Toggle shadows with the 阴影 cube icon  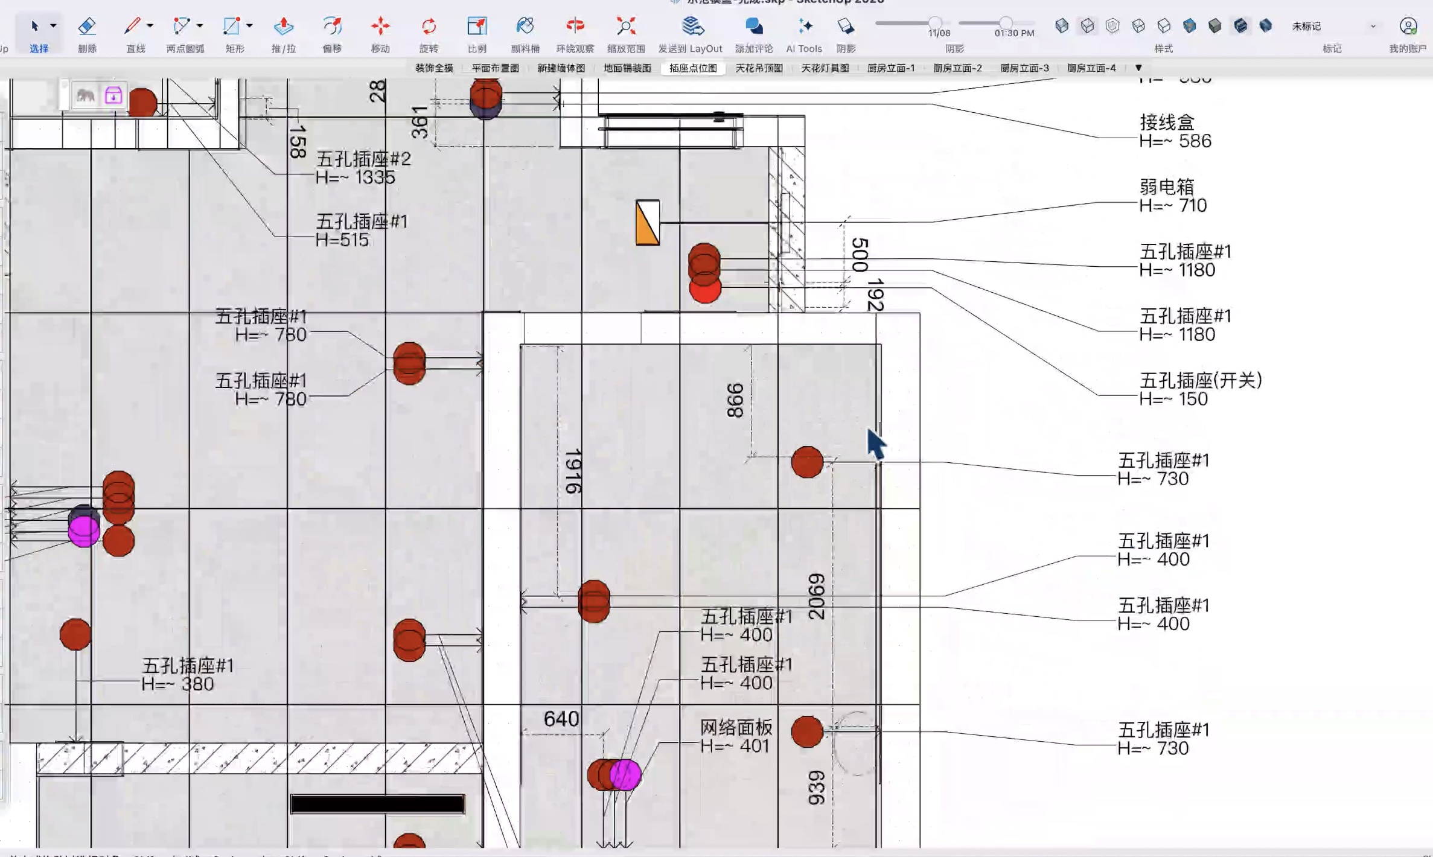845,26
